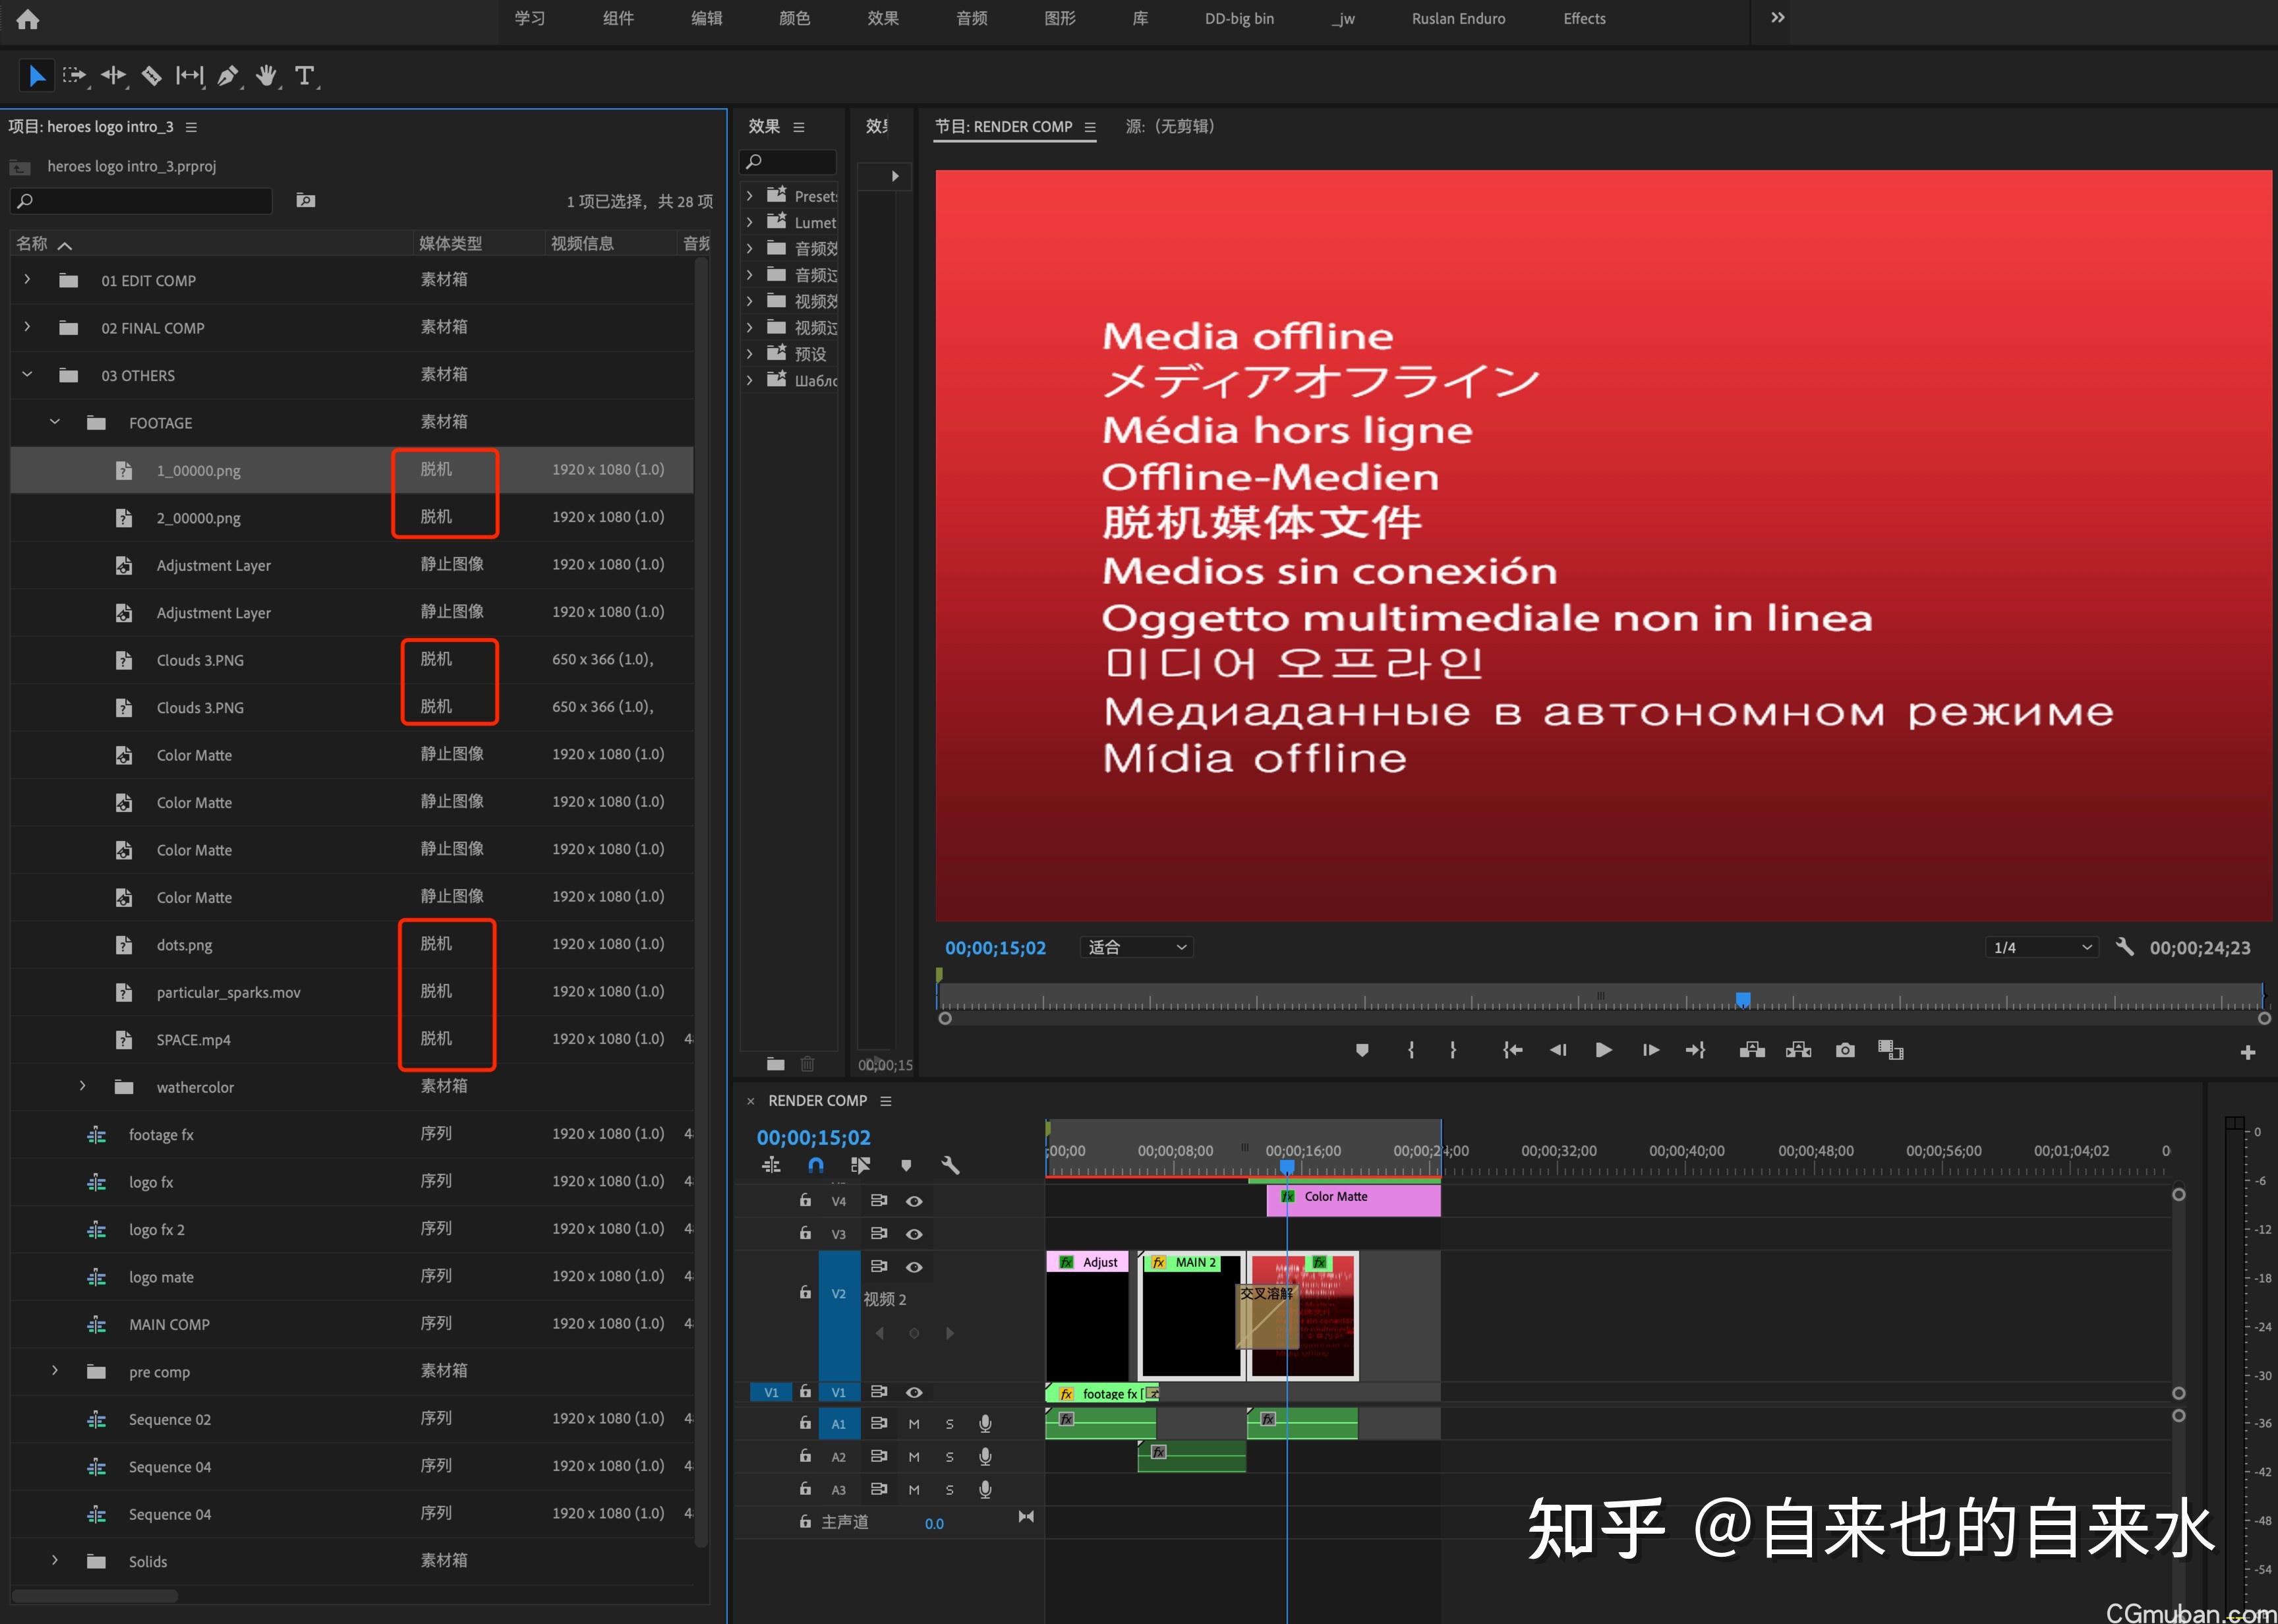Select the Ripple Edit tool

click(x=114, y=76)
